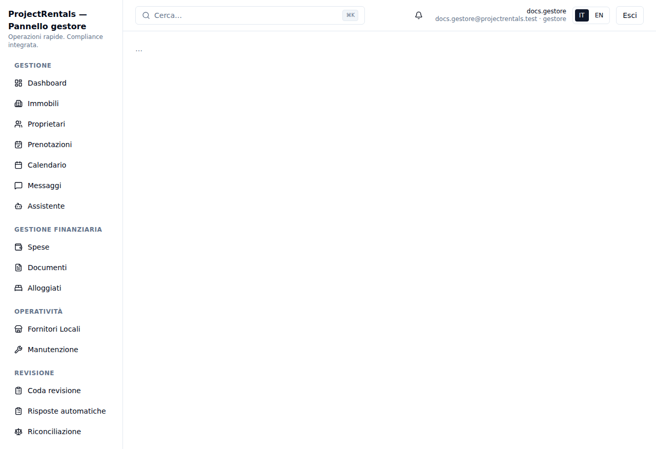Click the Immobili building icon
The width and height of the screenshot is (656, 449).
pos(18,104)
